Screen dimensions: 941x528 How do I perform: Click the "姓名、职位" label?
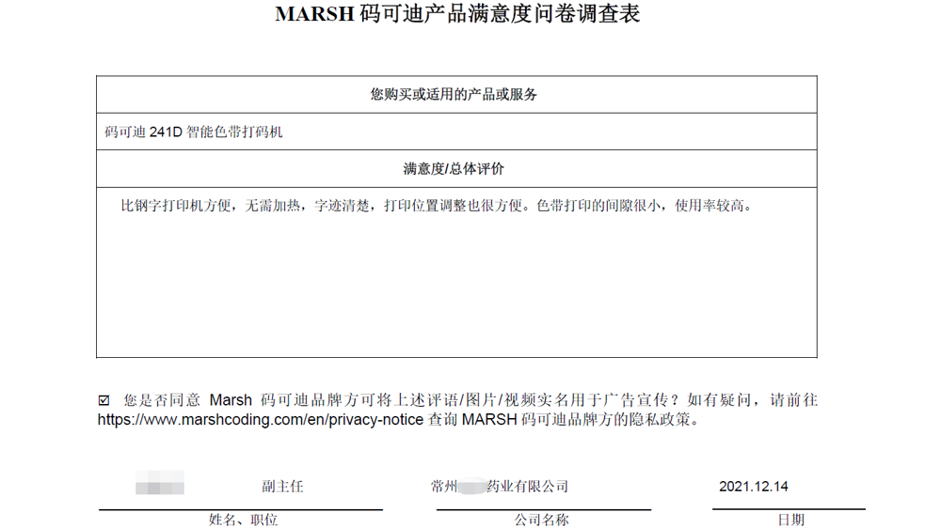click(x=243, y=520)
